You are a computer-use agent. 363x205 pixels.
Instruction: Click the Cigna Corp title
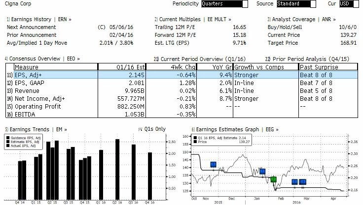click(18, 4)
